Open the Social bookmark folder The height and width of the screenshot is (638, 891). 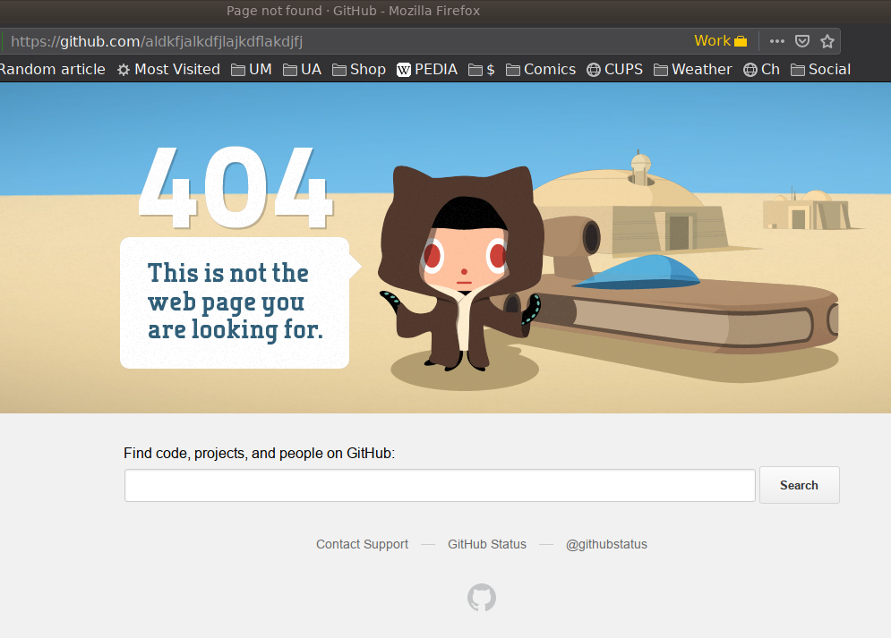pos(820,70)
